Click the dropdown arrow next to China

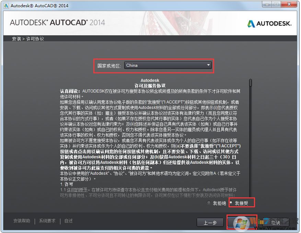[208, 65]
